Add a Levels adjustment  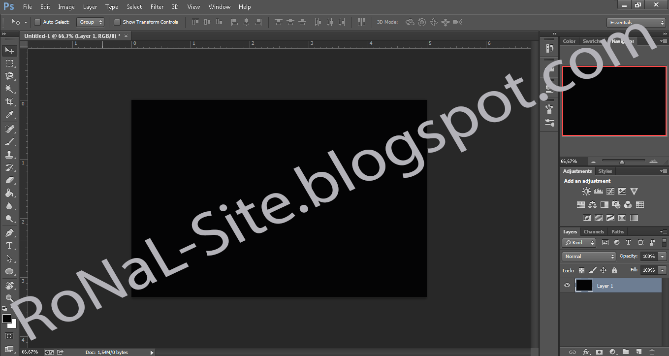(599, 192)
